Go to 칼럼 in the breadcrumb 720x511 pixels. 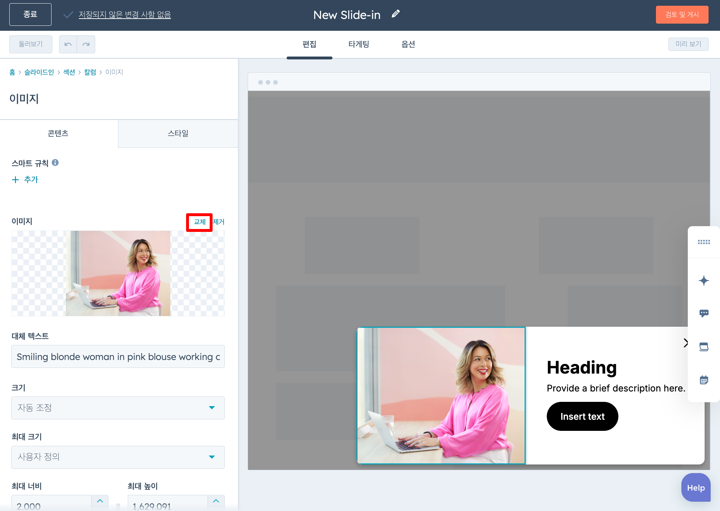[x=90, y=72]
